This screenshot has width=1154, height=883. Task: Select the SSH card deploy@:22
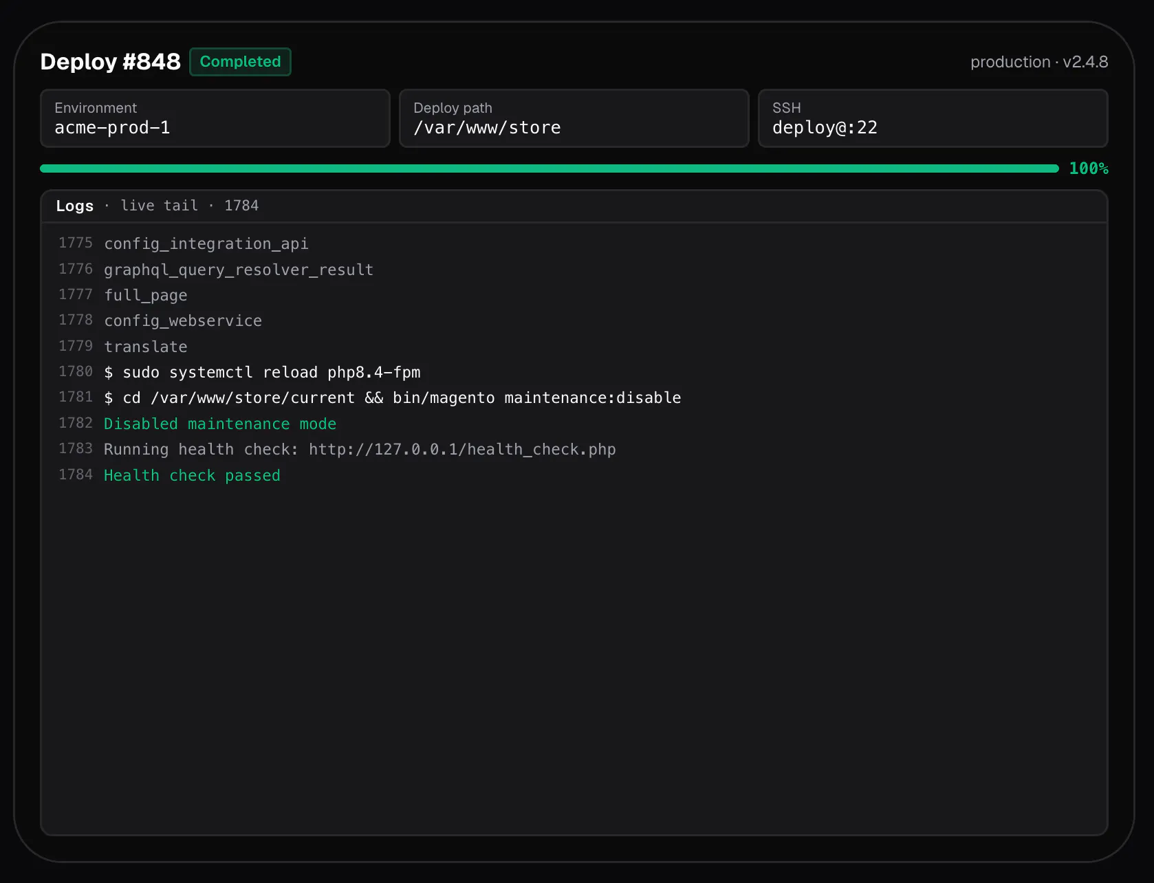[x=933, y=118]
